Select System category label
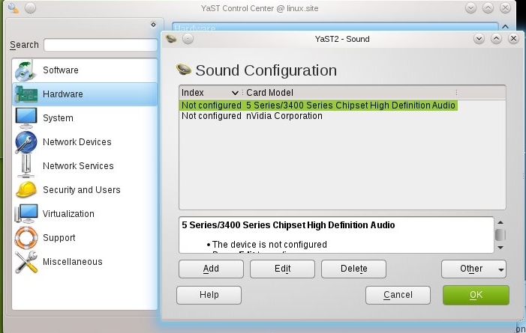This screenshot has width=526, height=333. (58, 118)
